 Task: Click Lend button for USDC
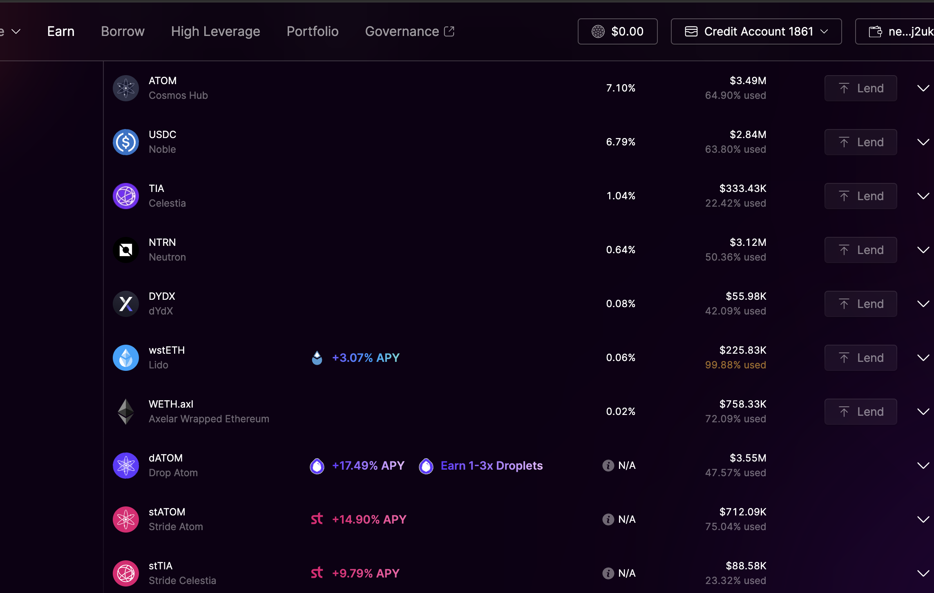coord(860,142)
